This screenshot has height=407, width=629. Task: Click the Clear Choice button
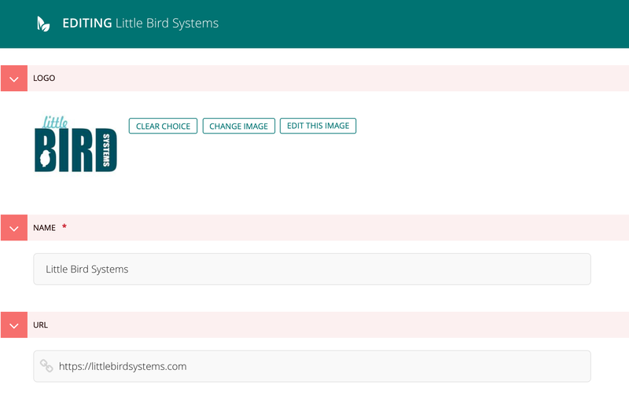tap(163, 126)
